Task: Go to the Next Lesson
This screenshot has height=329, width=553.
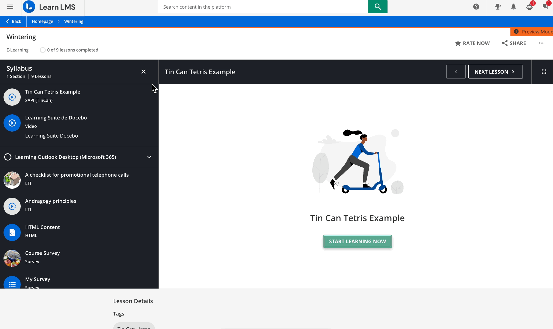Action: coord(495,72)
